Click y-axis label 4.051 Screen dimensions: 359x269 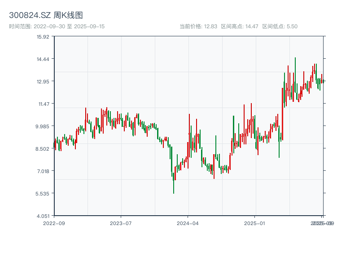pos(43,216)
